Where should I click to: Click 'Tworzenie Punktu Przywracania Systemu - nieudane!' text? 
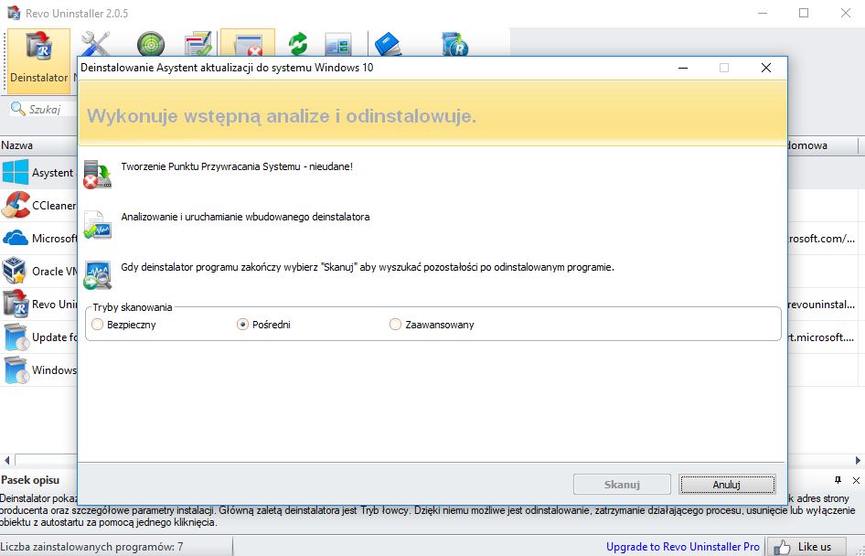pyautogui.click(x=237, y=166)
